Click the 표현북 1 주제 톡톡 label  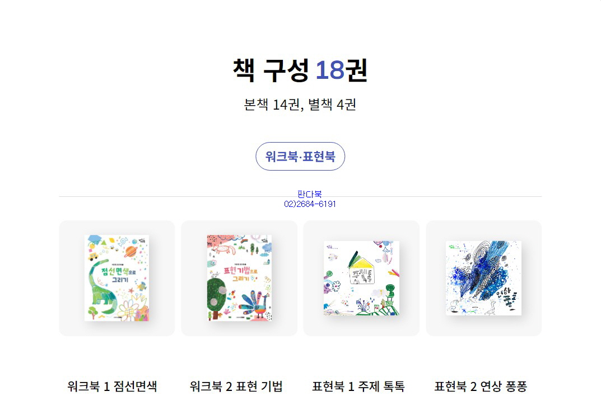(x=358, y=386)
